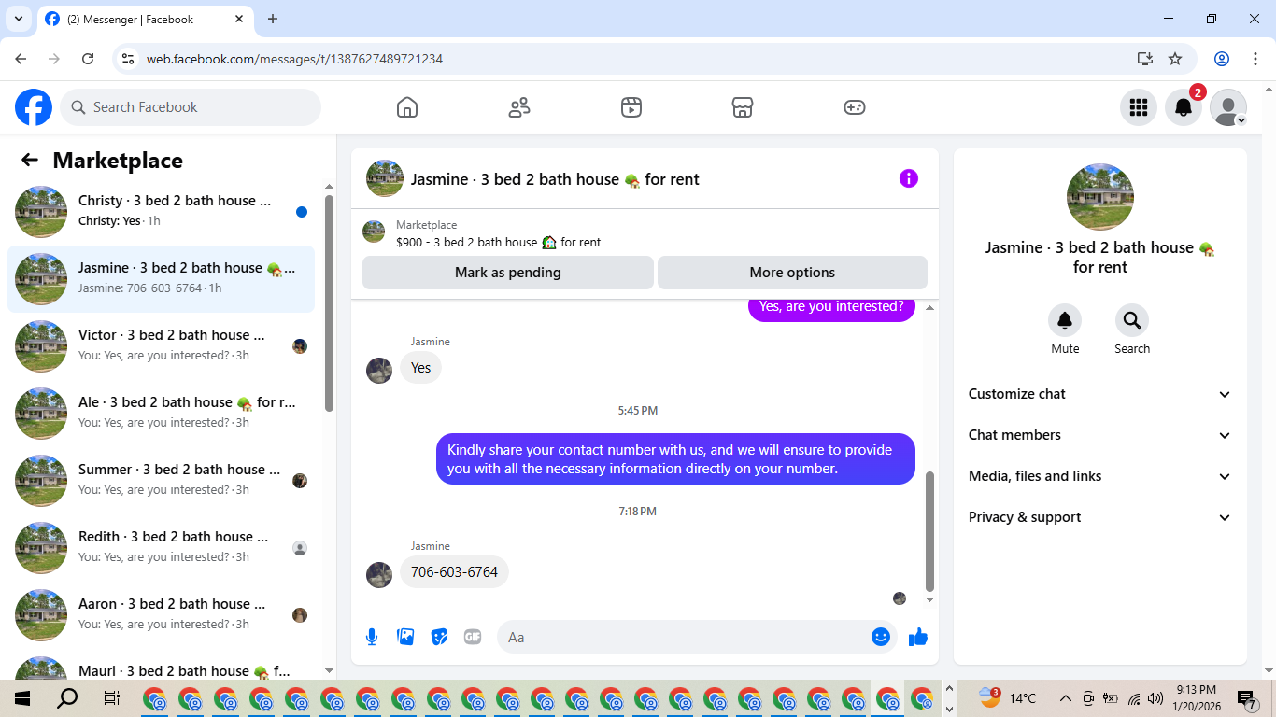Open the listing house photo in right panel
Viewport: 1276px width, 717px height.
coord(1100,197)
